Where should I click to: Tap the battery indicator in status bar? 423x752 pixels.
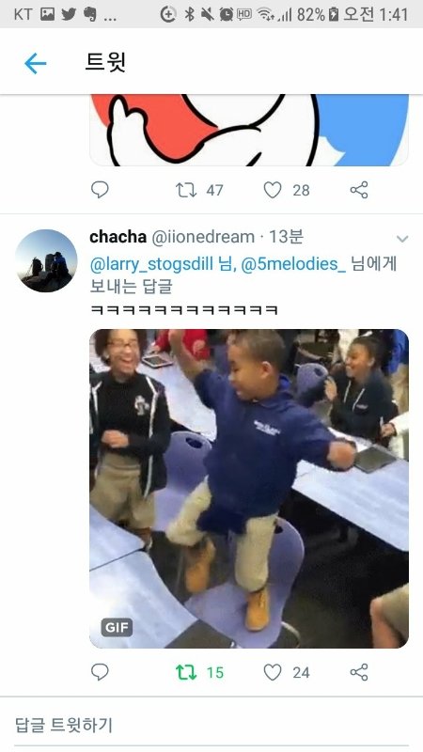(x=334, y=14)
